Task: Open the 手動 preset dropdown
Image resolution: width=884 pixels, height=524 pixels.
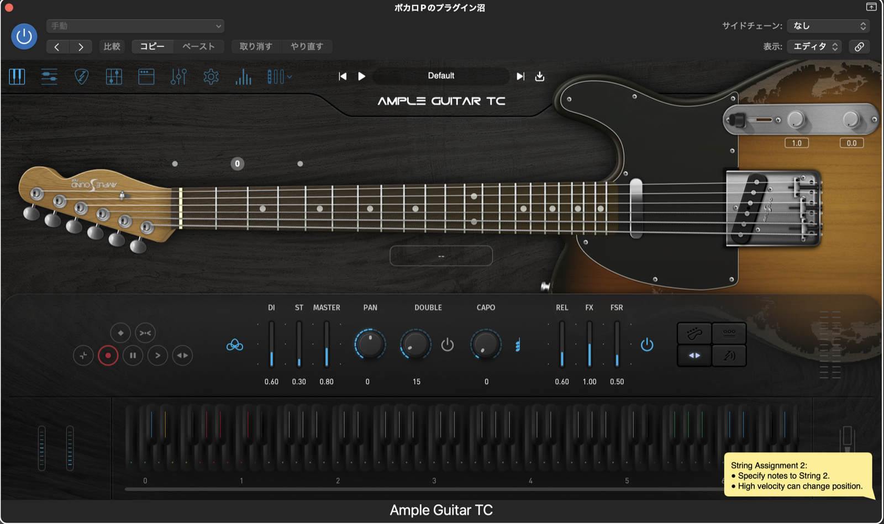Action: click(x=135, y=26)
